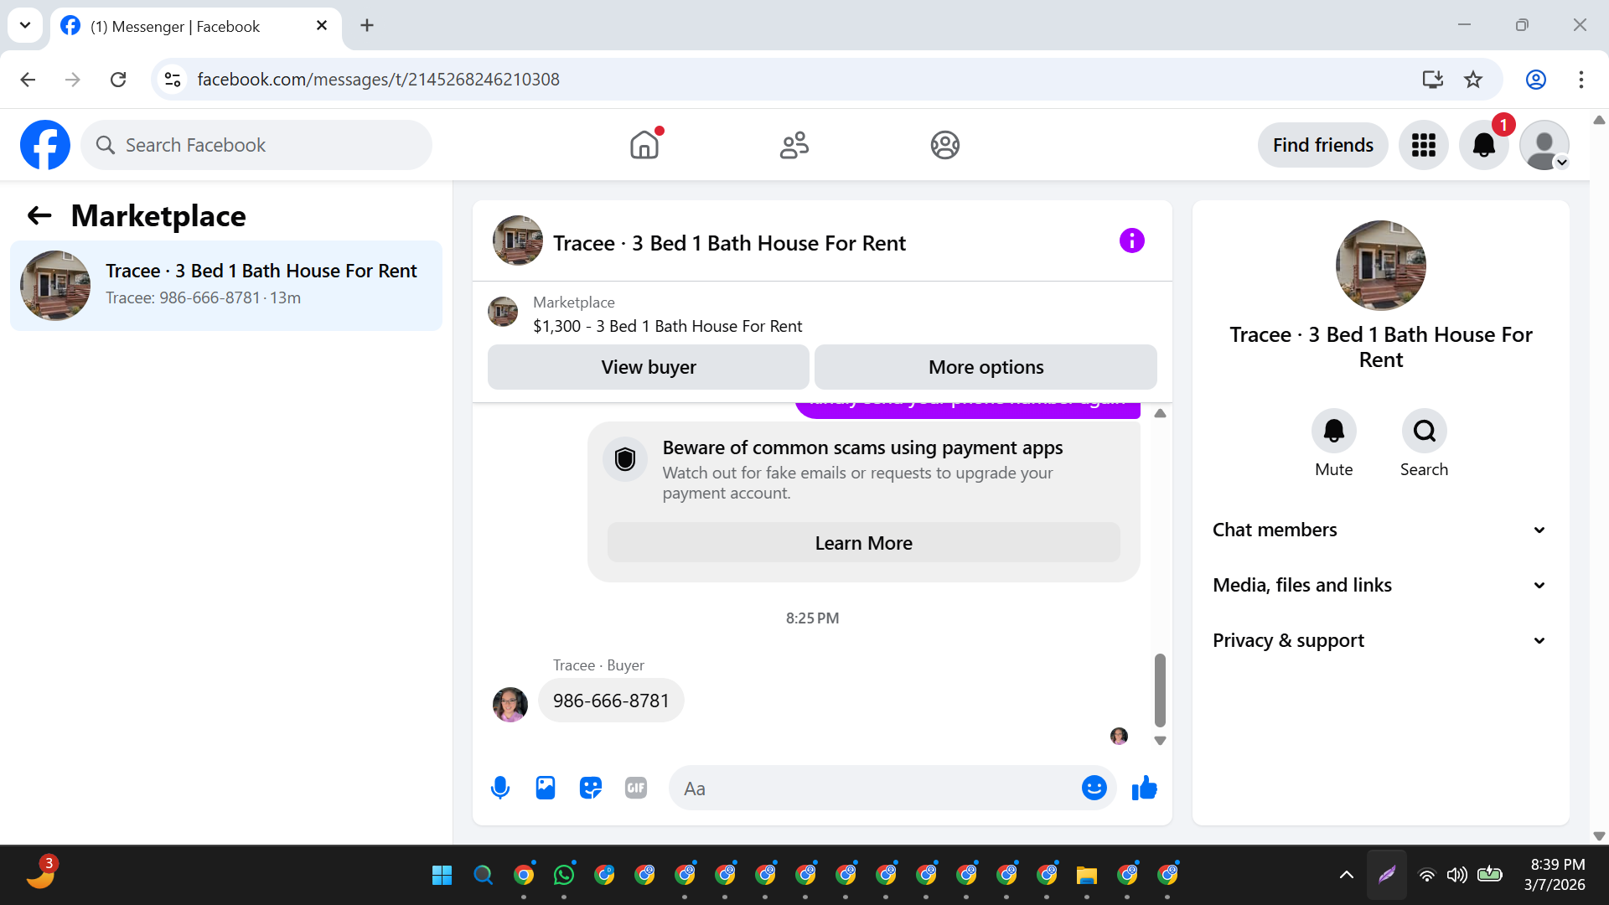Screen dimensions: 1609x905
Task: Click the 986-666-8781 message bubble
Action: pos(611,701)
